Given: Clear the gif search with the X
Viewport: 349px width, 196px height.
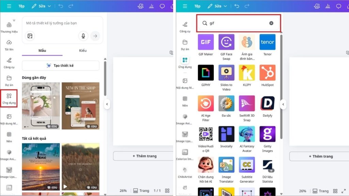Looking at the screenshot, I should tap(271, 23).
